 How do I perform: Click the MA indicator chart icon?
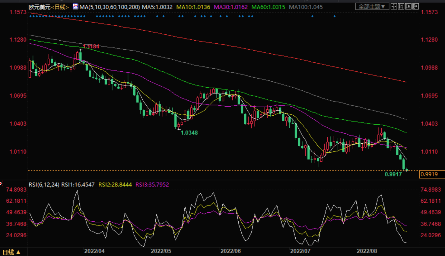[75, 6]
